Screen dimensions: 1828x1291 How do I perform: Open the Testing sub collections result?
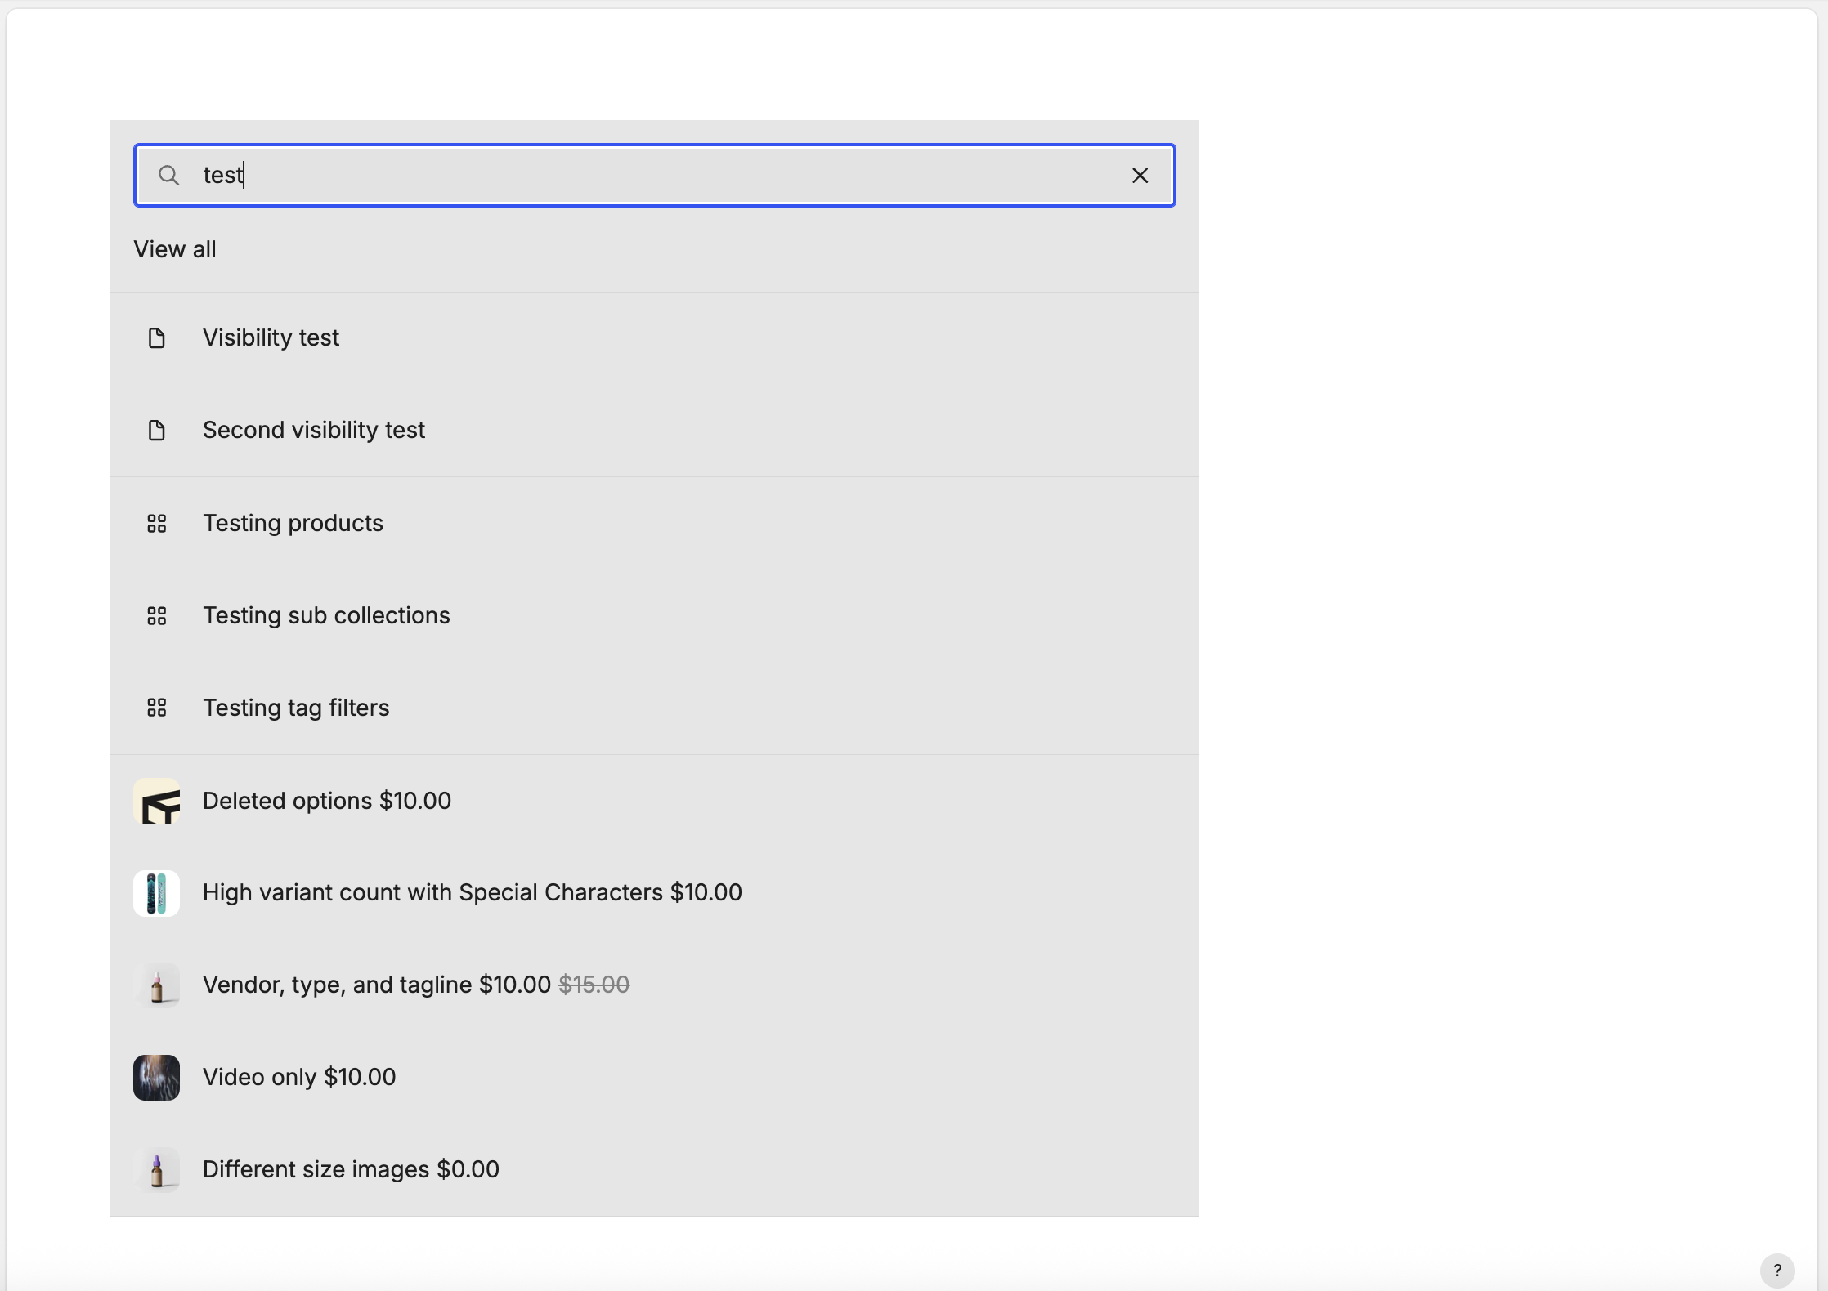click(654, 615)
